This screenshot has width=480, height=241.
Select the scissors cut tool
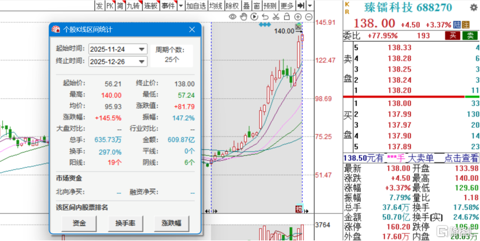coord(276,17)
